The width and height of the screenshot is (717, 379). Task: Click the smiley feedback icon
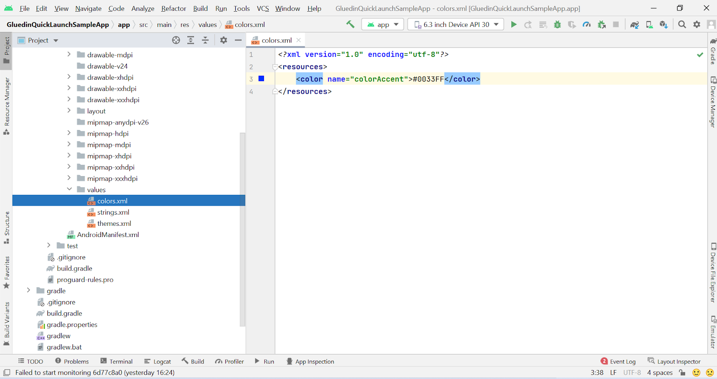pyautogui.click(x=696, y=372)
